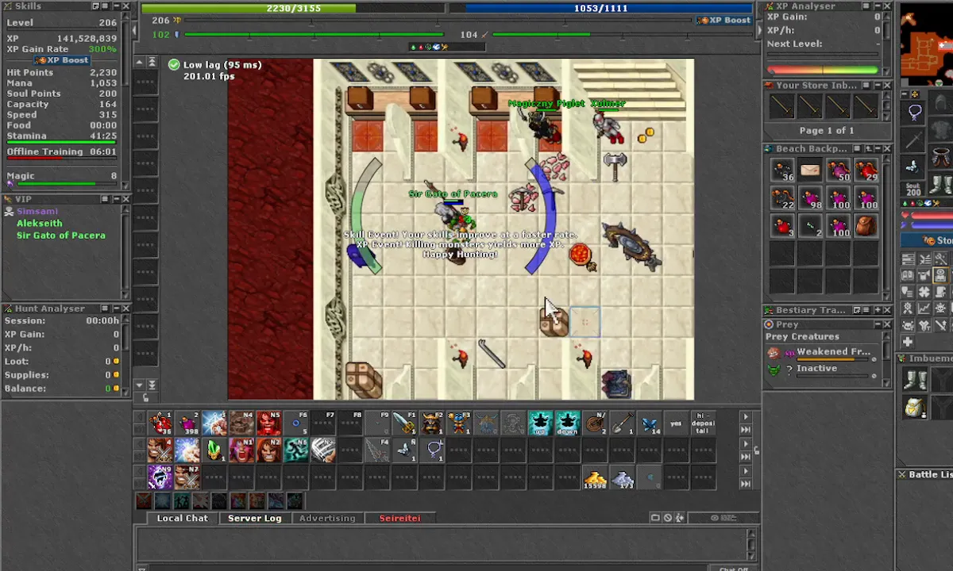Select the gold coins stack 15598

[x=596, y=477]
